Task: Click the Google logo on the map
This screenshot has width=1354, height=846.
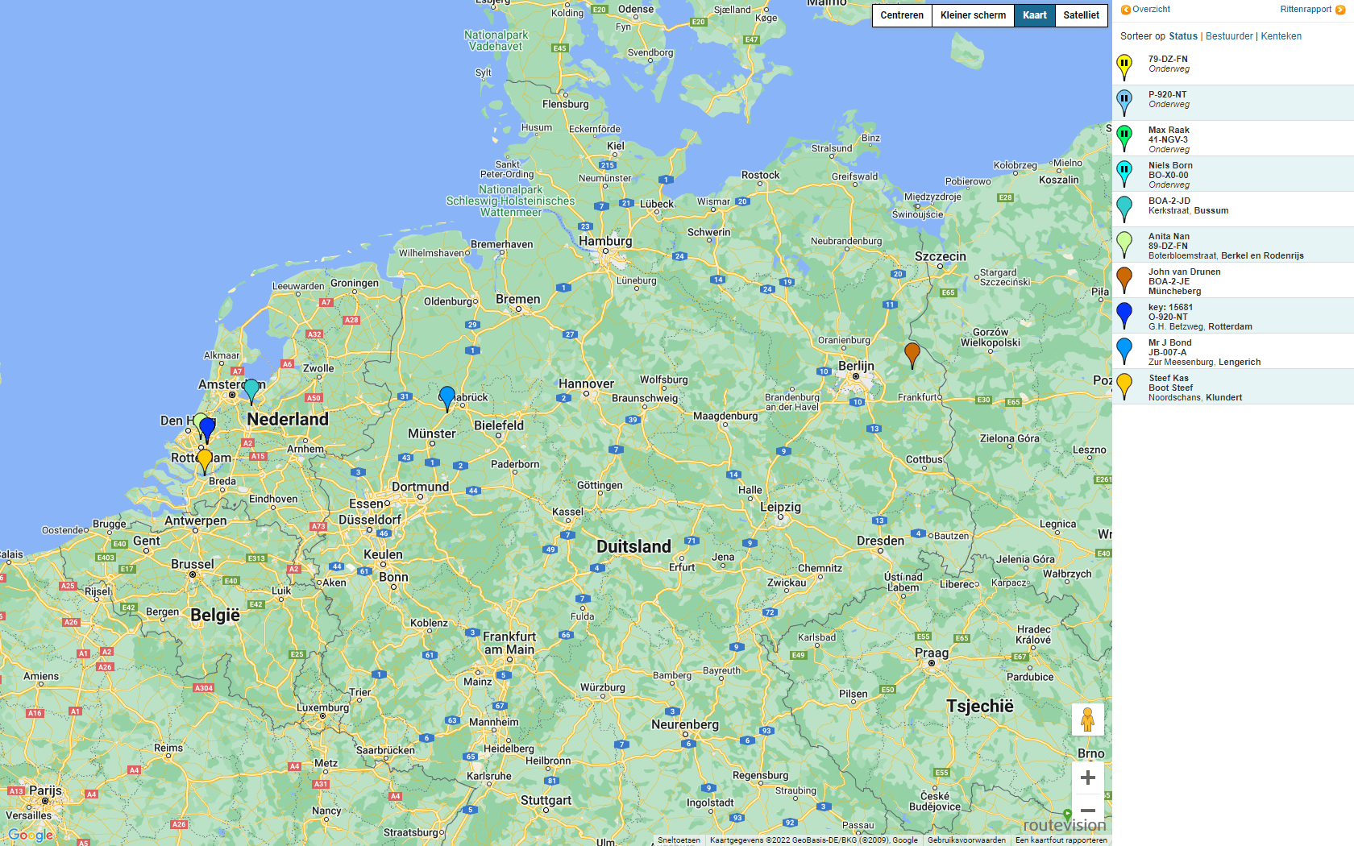Action: pyautogui.click(x=31, y=835)
